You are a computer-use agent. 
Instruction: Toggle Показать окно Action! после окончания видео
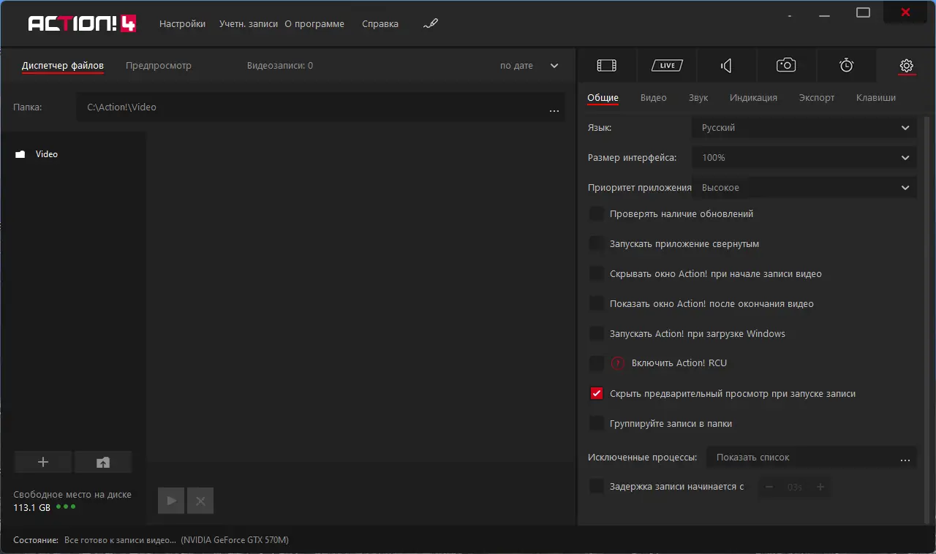[597, 303]
